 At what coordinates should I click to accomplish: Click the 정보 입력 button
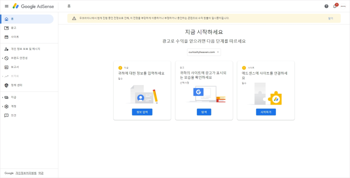[x=142, y=112]
